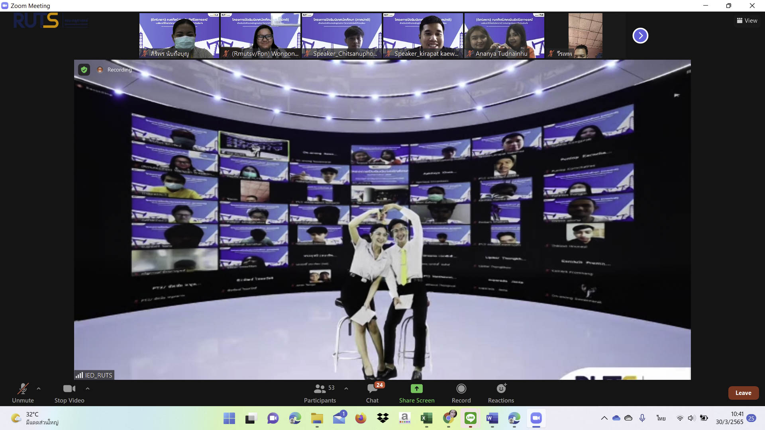This screenshot has height=430, width=765.
Task: Open the 25 notifications badge
Action: [751, 418]
